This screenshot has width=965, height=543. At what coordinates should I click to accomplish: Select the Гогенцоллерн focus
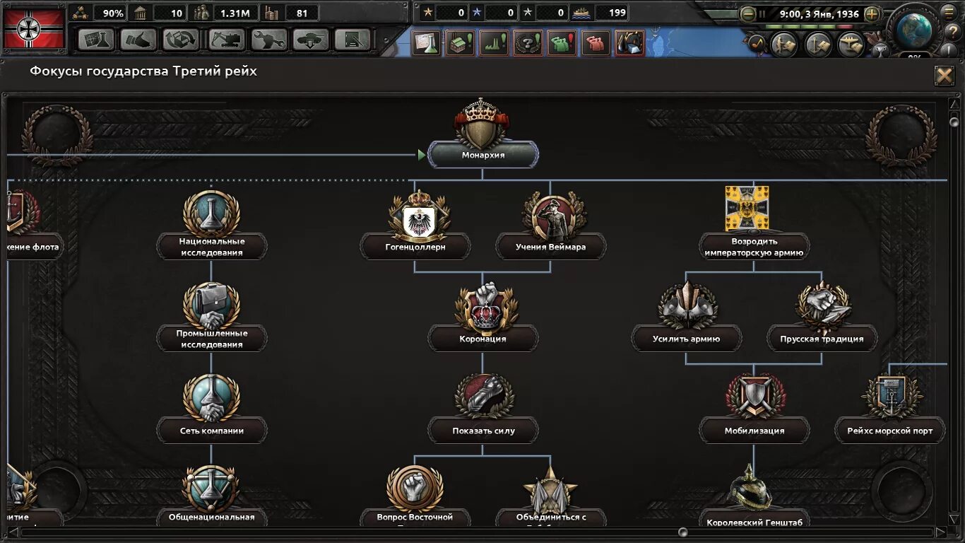point(415,247)
